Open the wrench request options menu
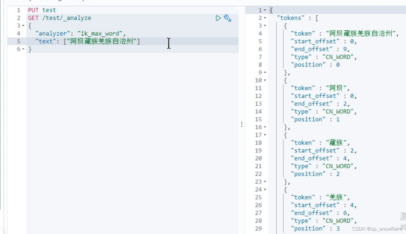 pos(227,18)
